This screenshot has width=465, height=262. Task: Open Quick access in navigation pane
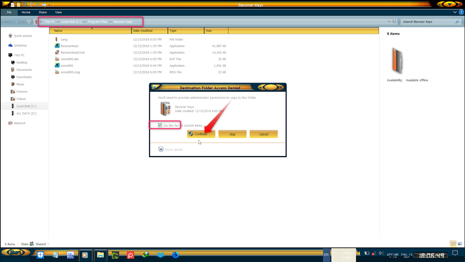tap(23, 36)
